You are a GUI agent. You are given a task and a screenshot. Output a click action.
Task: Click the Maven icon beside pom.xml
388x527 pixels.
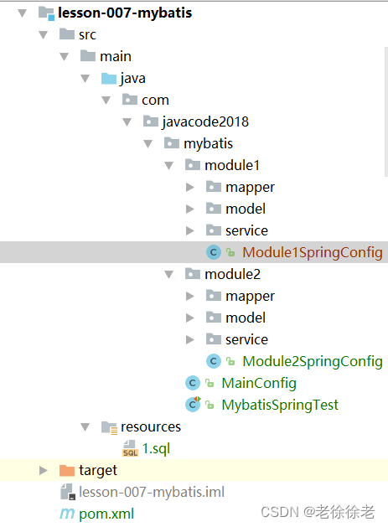pyautogui.click(x=67, y=514)
